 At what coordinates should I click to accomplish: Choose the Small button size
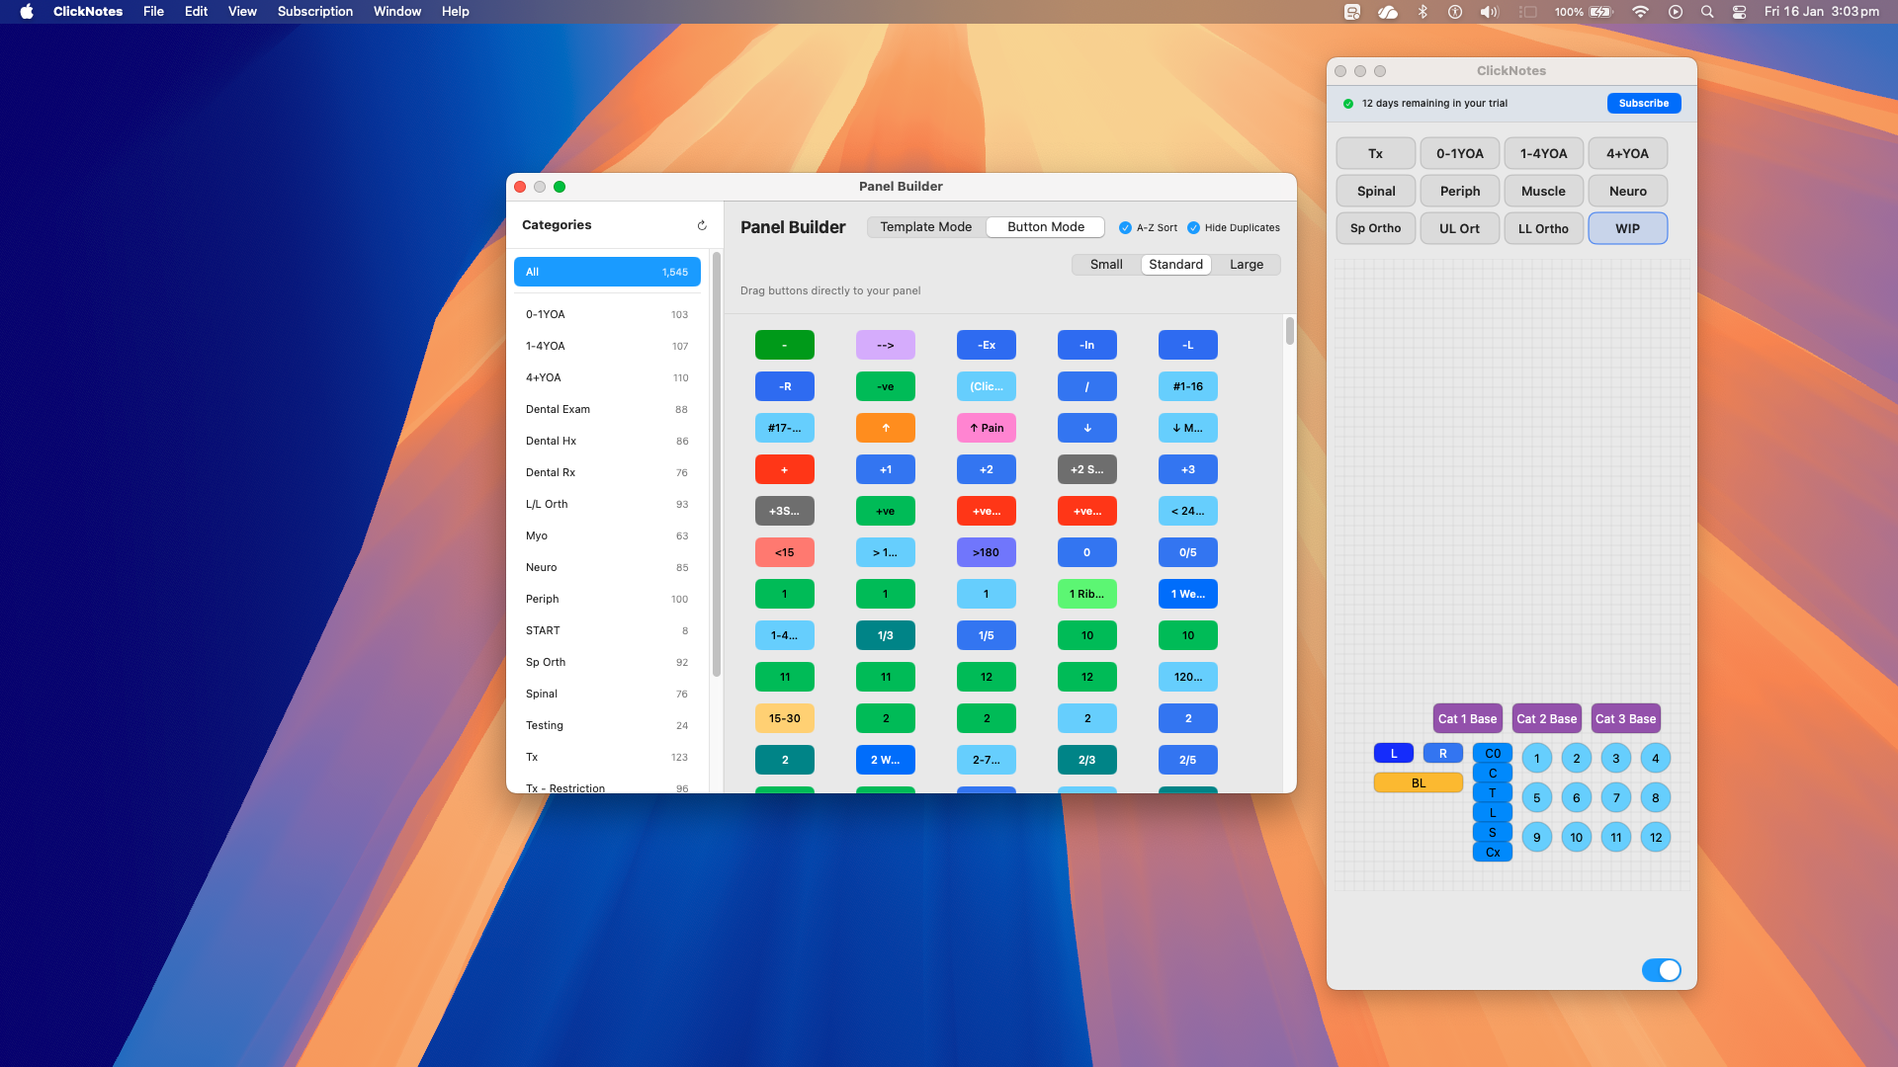click(1106, 265)
